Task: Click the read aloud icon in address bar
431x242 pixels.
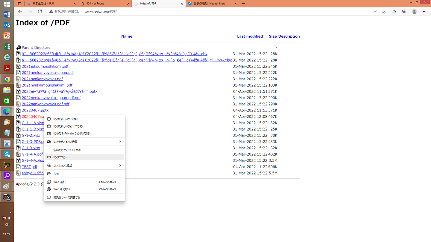Action: coord(375,11)
